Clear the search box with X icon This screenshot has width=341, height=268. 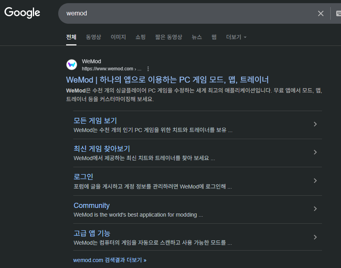320,13
